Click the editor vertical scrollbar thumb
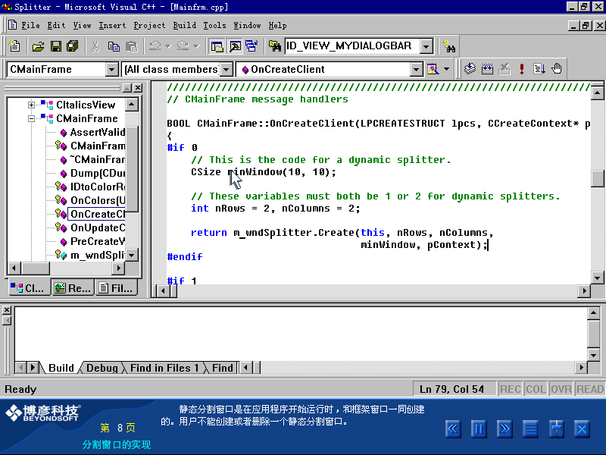The height and width of the screenshot is (455, 606). [597, 178]
